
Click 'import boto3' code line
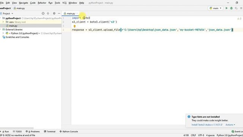click(81, 18)
